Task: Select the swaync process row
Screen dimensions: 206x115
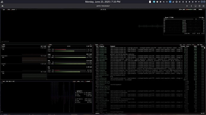Action: click(150, 108)
